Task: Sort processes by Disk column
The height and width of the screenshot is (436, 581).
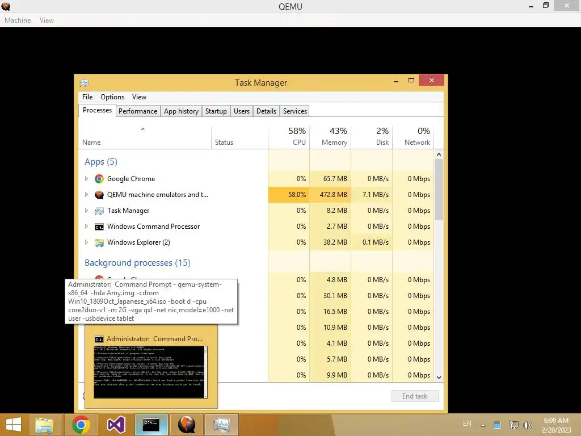Action: click(x=372, y=137)
